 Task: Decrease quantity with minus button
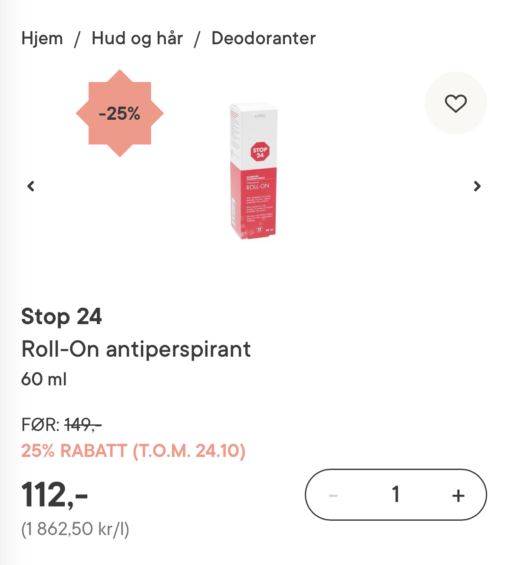point(333,495)
